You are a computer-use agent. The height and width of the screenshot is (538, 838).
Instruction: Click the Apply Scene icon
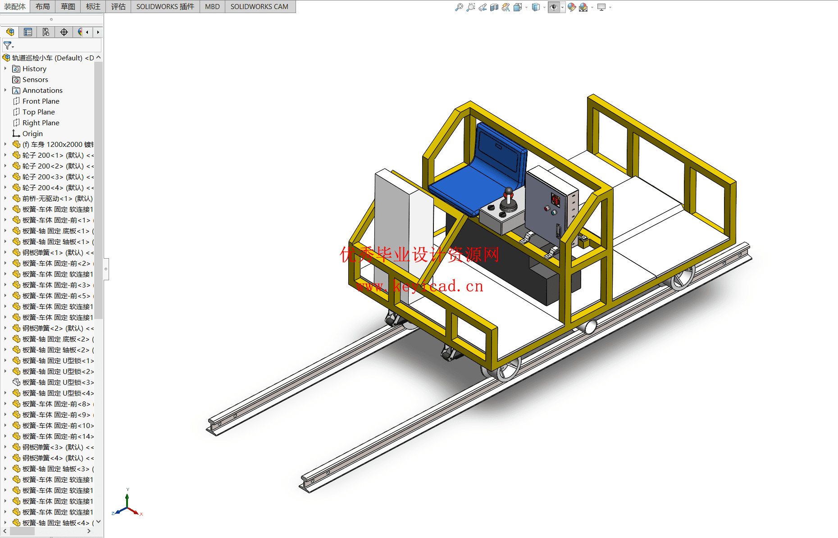(583, 7)
